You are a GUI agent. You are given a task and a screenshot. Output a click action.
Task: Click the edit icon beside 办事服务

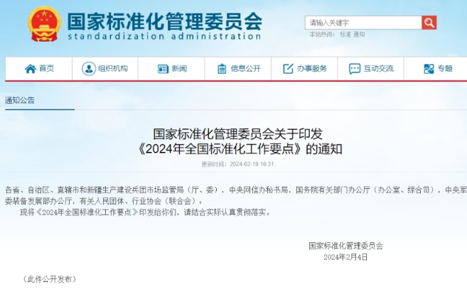(x=288, y=69)
